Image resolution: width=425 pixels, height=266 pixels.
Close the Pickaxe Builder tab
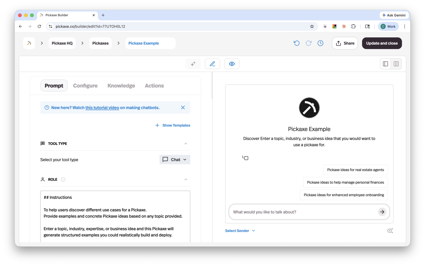94,15
